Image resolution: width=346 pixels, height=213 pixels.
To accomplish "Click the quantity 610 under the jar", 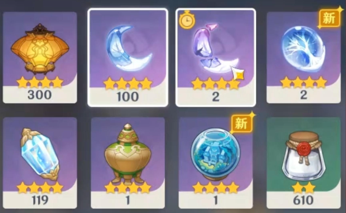I will (303, 200).
